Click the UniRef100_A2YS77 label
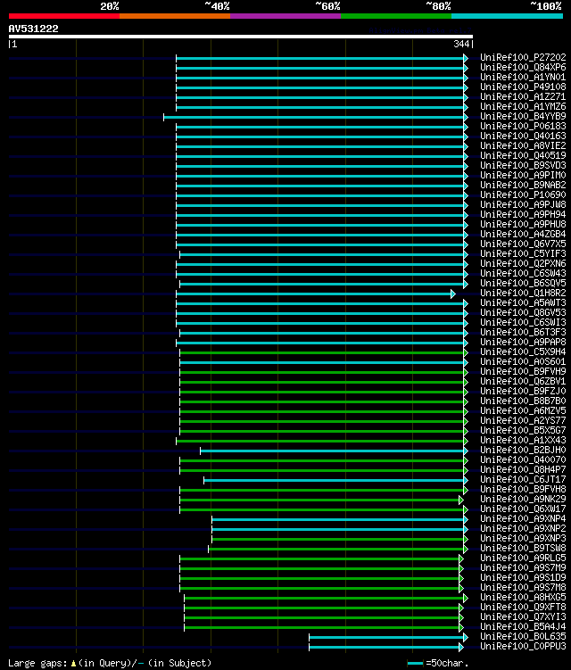Image resolution: width=571 pixels, height=670 pixels. [523, 421]
